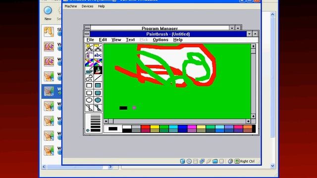317x178 pixels.
Task: Pick the black color below white
Action: tap(127, 131)
